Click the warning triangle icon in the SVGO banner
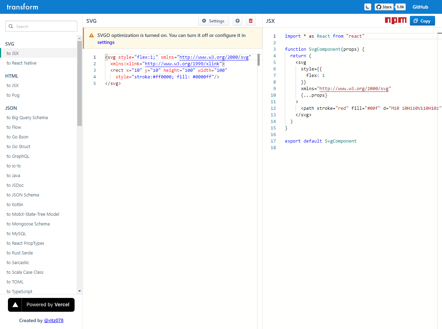The height and width of the screenshot is (329, 442). 92,36
